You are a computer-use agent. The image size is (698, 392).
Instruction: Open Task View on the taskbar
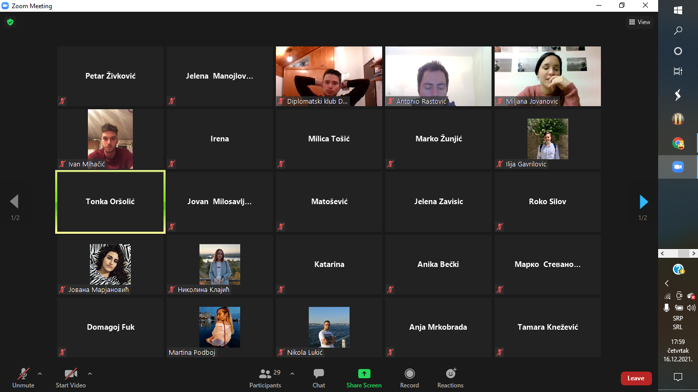pyautogui.click(x=678, y=71)
